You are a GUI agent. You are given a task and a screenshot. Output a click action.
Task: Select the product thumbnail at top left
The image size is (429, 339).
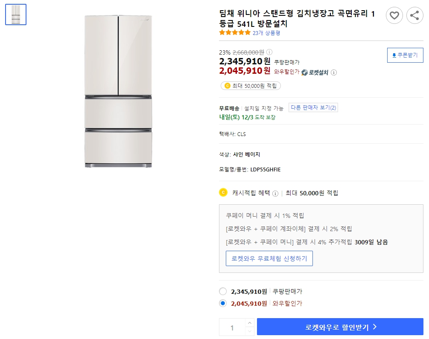click(16, 14)
